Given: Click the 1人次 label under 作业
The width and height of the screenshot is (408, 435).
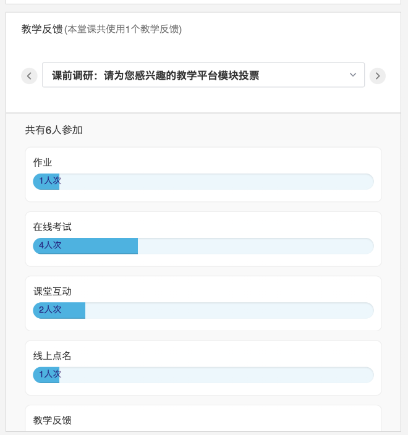Looking at the screenshot, I should pos(50,180).
